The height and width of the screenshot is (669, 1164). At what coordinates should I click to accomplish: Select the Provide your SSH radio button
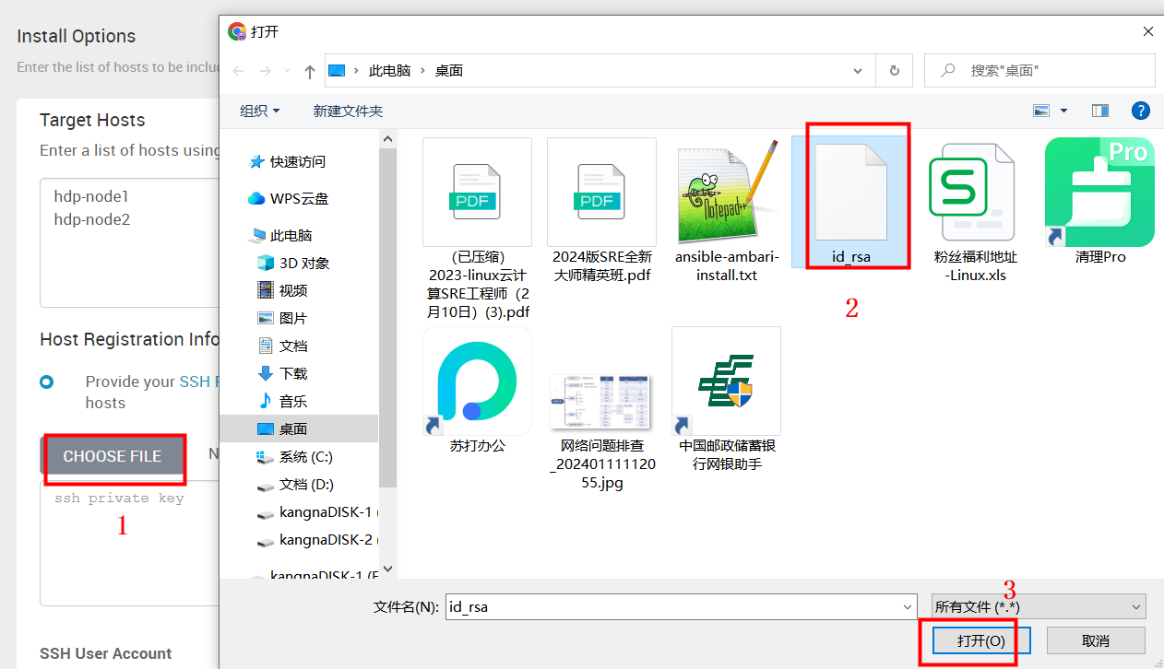pos(46,381)
